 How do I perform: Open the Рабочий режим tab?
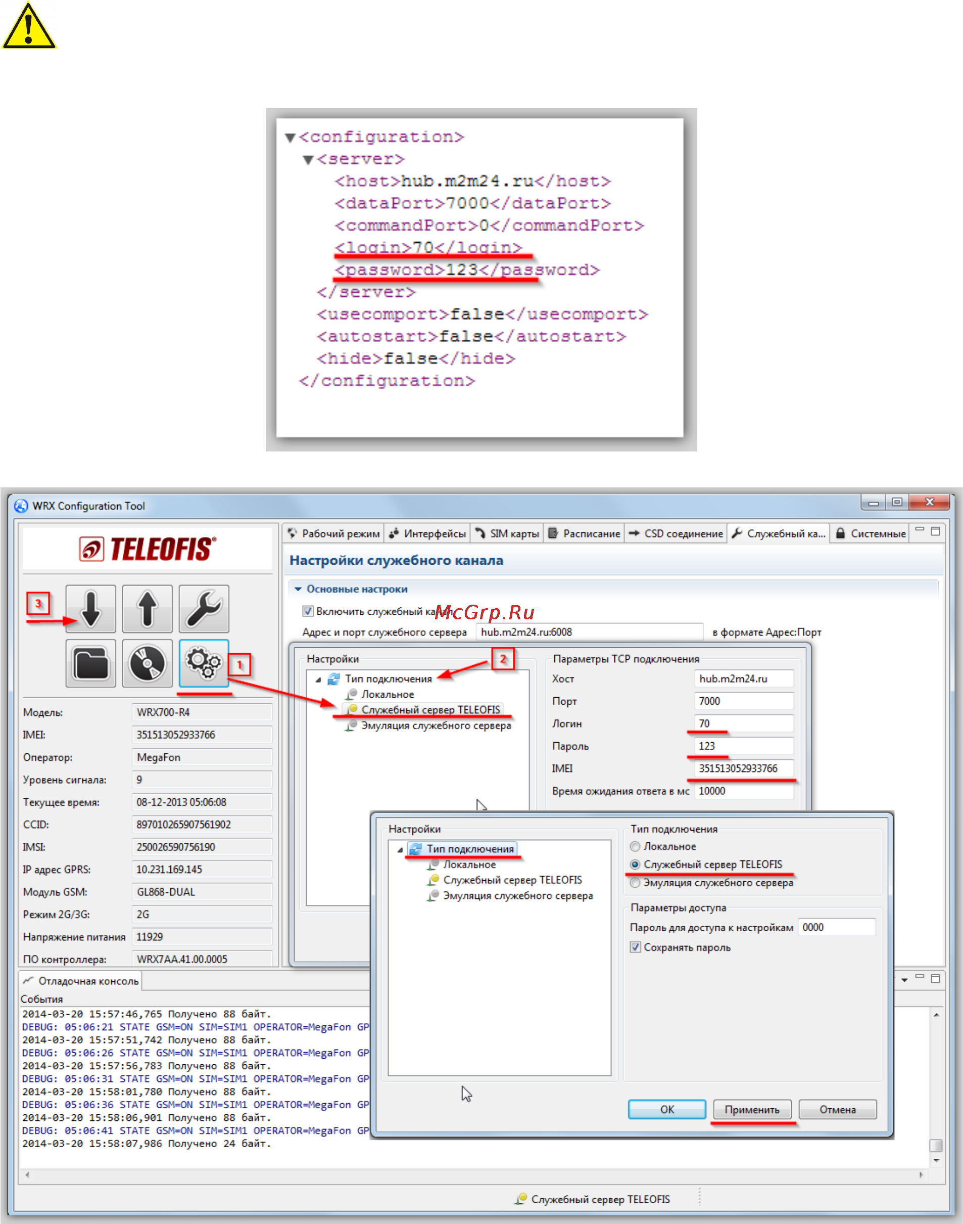pyautogui.click(x=334, y=533)
